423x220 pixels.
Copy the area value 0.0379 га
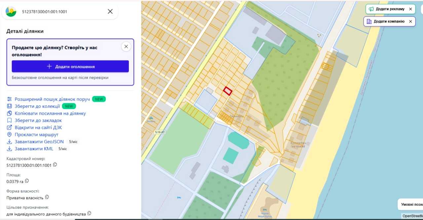click(27, 181)
